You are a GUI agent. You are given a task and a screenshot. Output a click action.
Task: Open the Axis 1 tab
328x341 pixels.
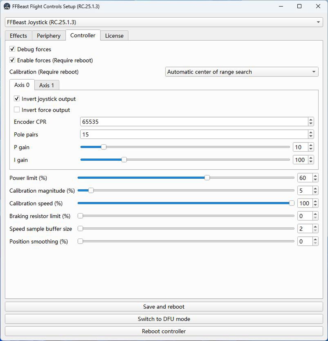pos(47,85)
